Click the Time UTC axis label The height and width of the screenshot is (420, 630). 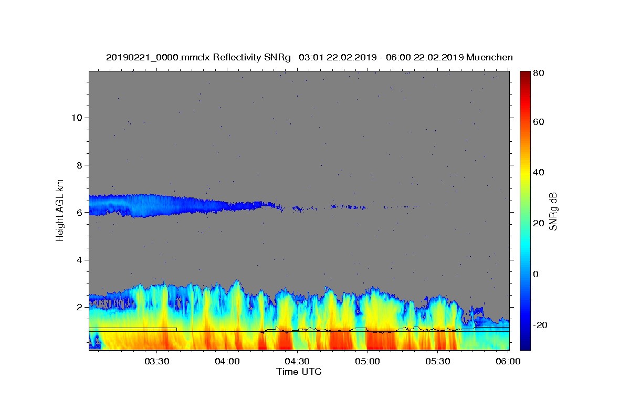(299, 372)
